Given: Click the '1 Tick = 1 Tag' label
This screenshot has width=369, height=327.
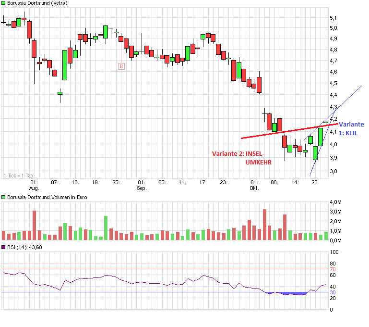Looking at the screenshot, I should [x=19, y=176].
